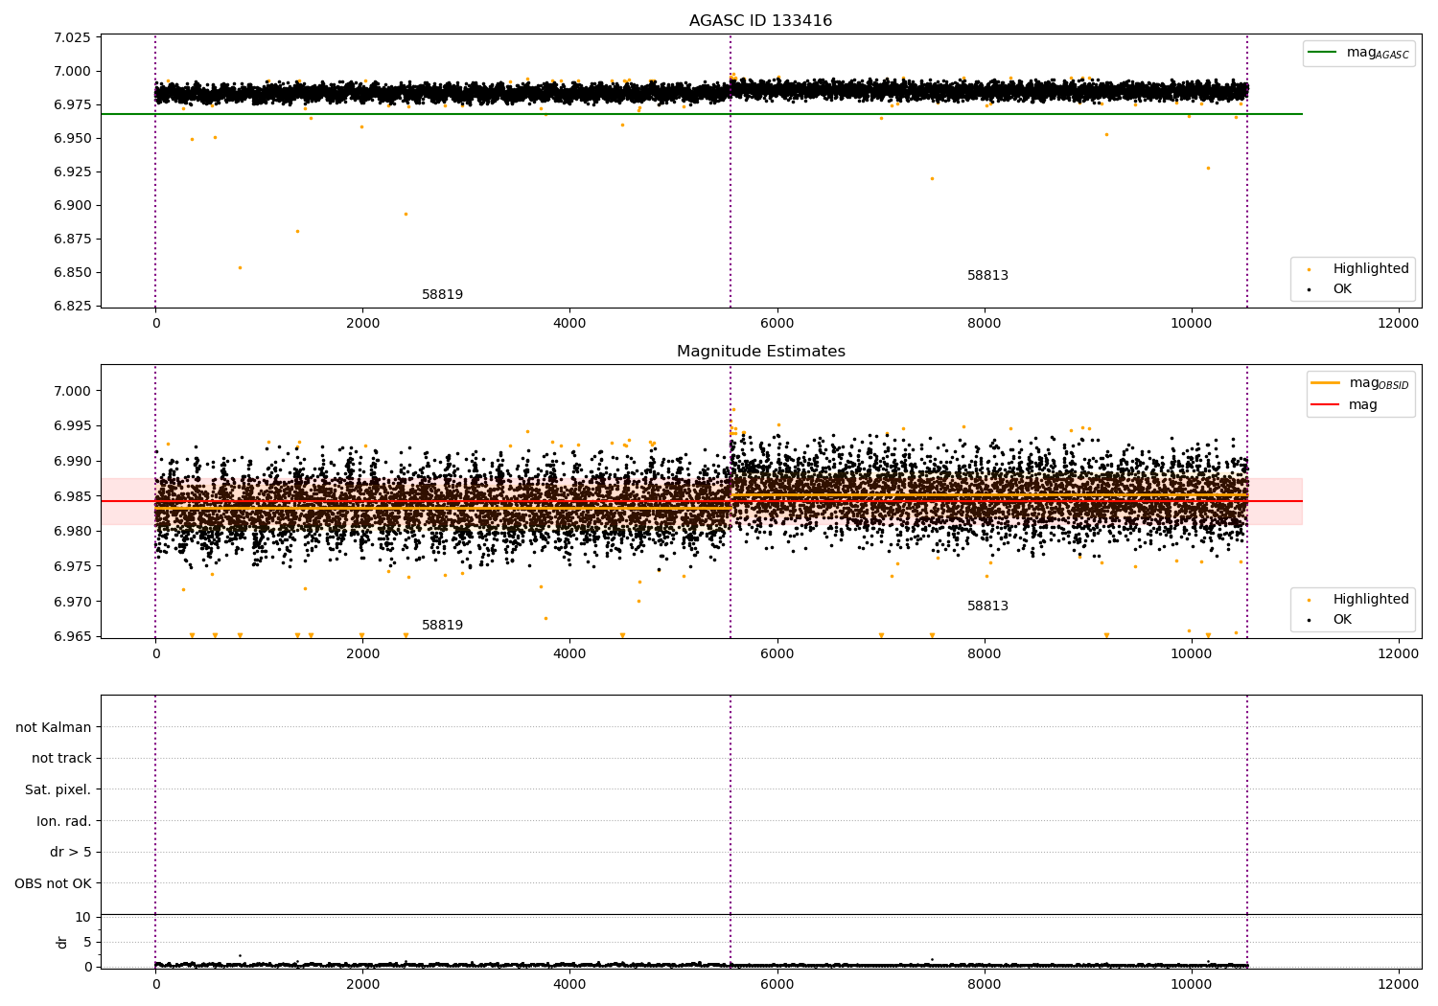The height and width of the screenshot is (1006, 1438).
Task: Click the 6.950 y-axis tick label
Action: (x=72, y=138)
